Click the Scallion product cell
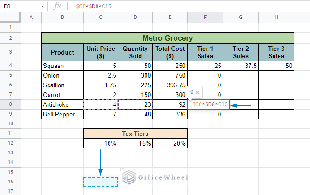Viewport: 310px width, 195px height. tap(62, 85)
